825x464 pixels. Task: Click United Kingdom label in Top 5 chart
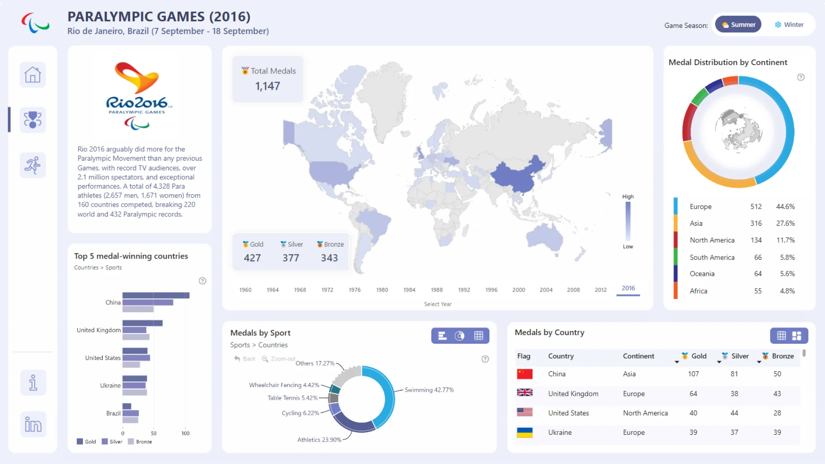pos(98,330)
